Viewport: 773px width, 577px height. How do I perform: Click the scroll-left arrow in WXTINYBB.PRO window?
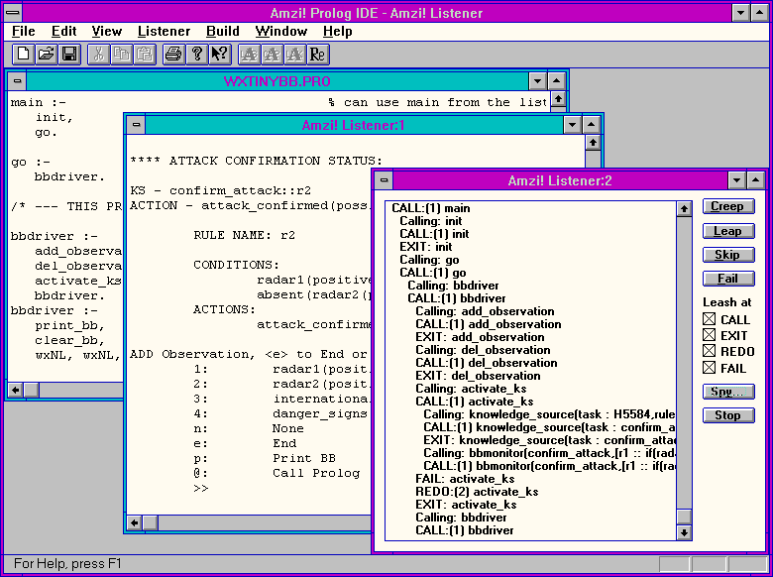pos(16,390)
